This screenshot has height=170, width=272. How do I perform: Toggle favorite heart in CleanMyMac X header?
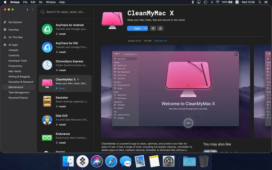153,28
